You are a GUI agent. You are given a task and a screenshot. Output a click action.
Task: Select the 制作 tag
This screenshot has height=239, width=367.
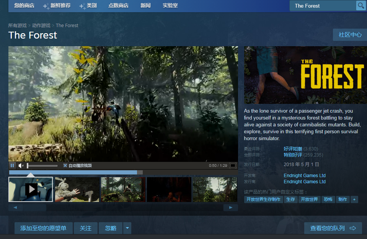click(343, 199)
